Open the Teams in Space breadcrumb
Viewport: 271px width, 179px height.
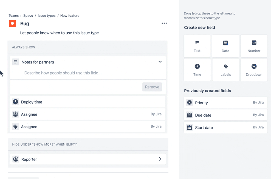click(21, 16)
